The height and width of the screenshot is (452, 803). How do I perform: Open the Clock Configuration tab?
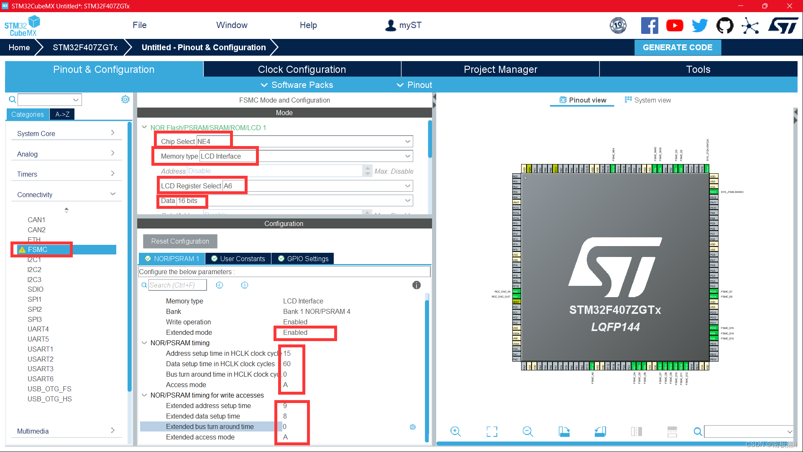pos(302,69)
